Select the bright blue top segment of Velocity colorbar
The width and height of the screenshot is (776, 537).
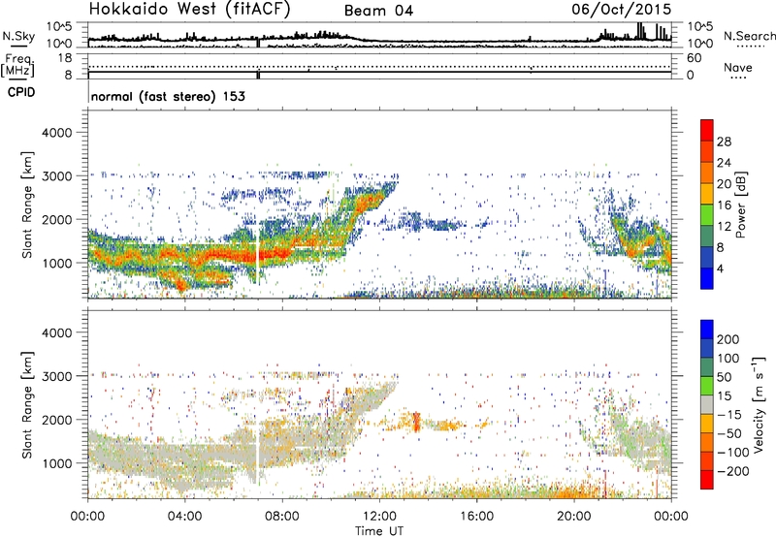pos(707,330)
